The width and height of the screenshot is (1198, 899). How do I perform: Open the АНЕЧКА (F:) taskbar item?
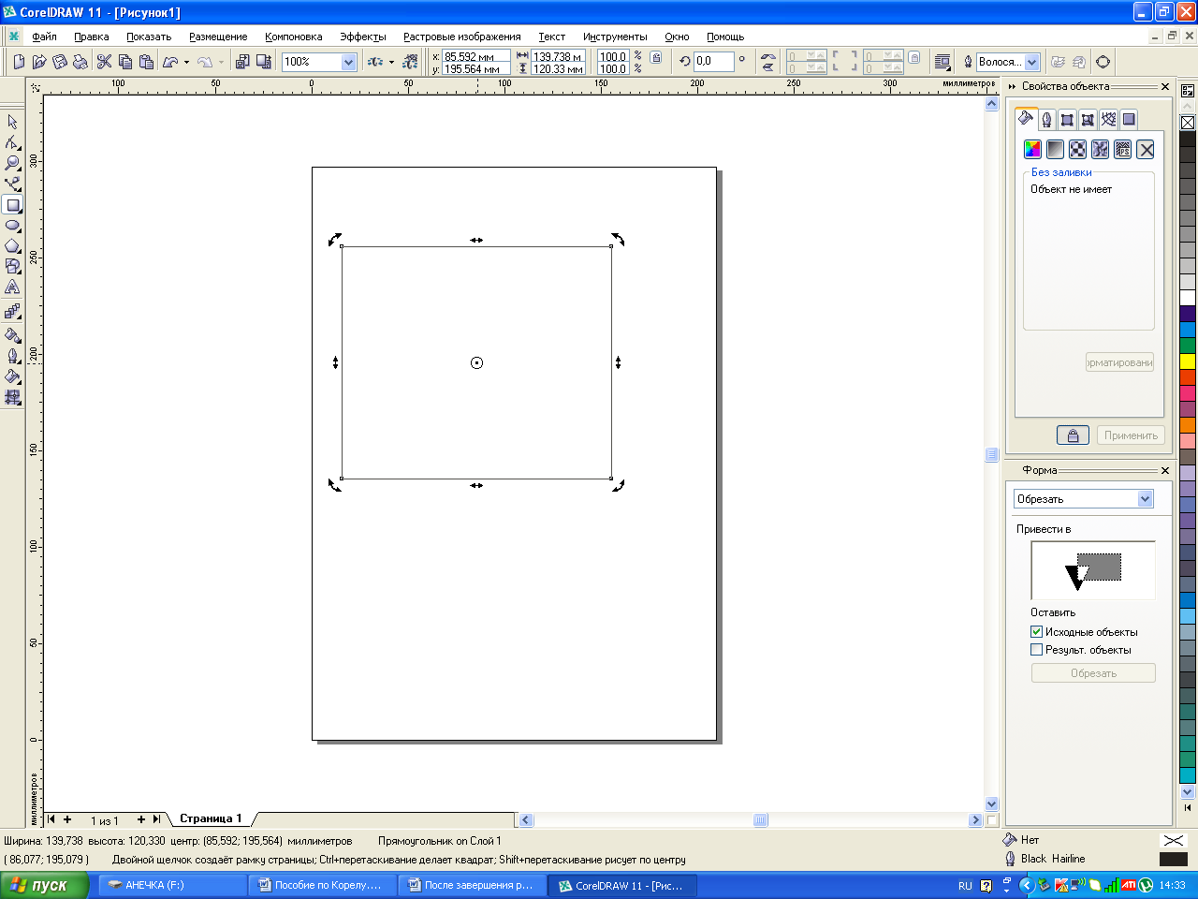coord(173,885)
